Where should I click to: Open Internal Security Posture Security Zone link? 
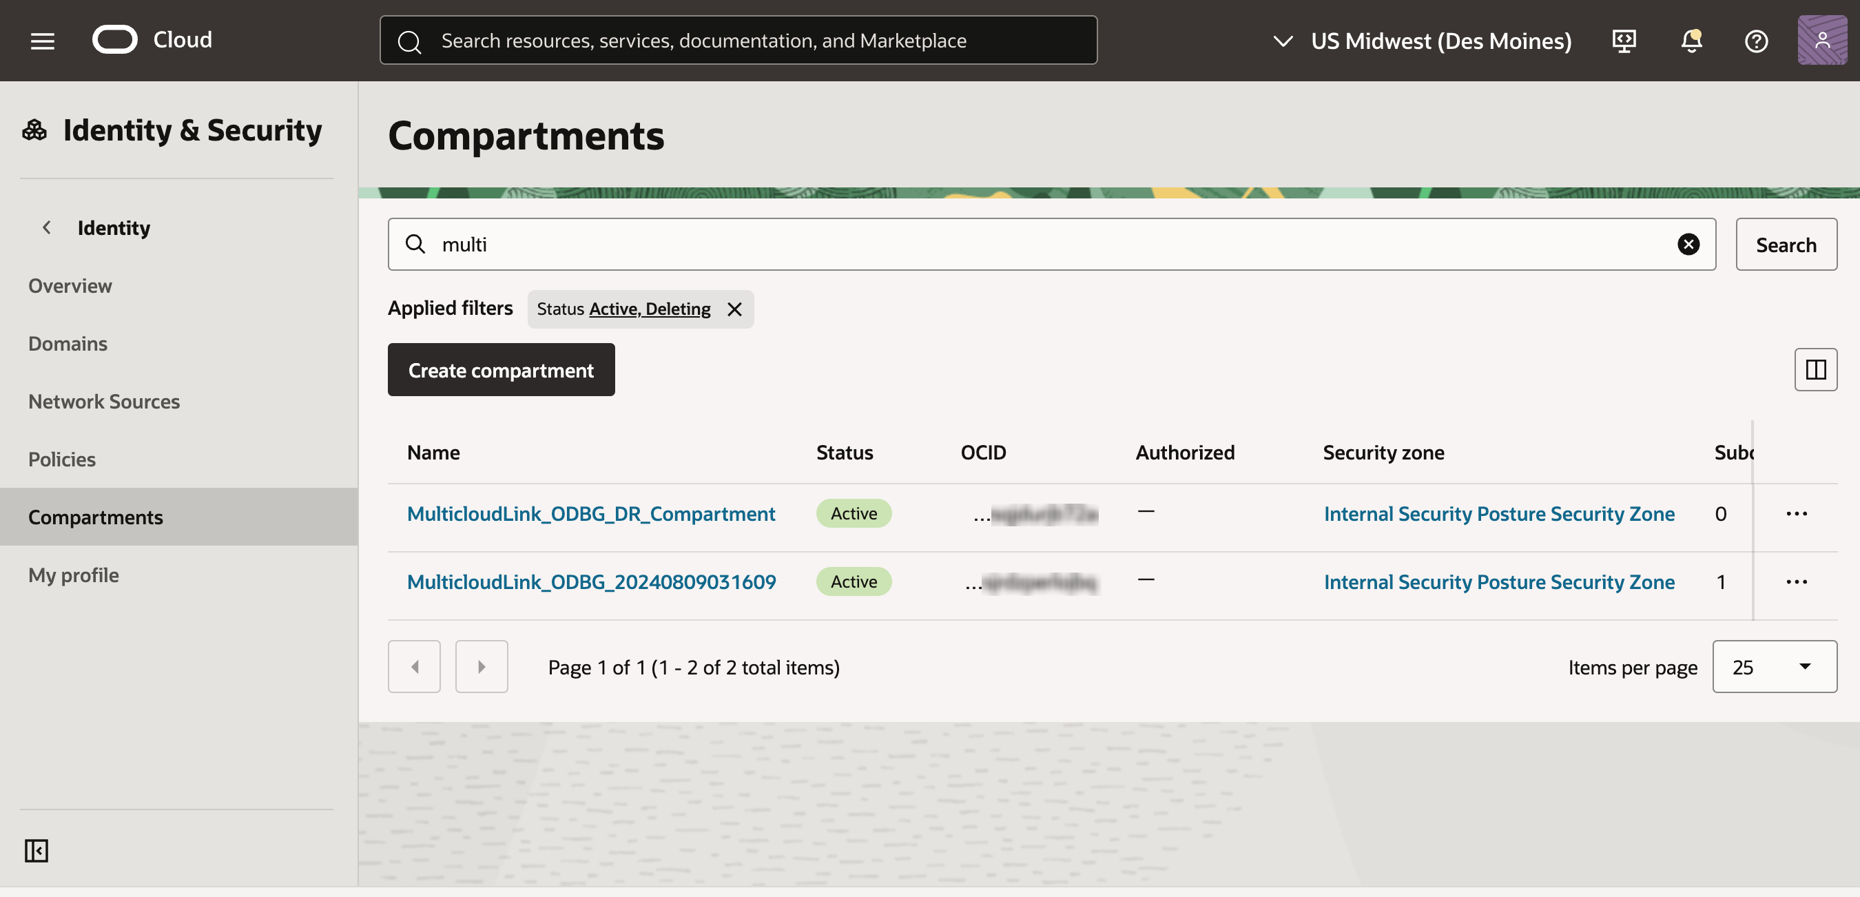[x=1499, y=513]
